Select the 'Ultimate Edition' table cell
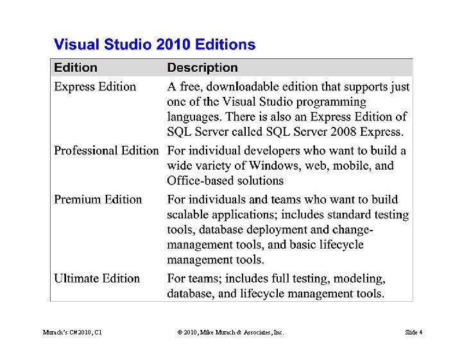 click(97, 278)
